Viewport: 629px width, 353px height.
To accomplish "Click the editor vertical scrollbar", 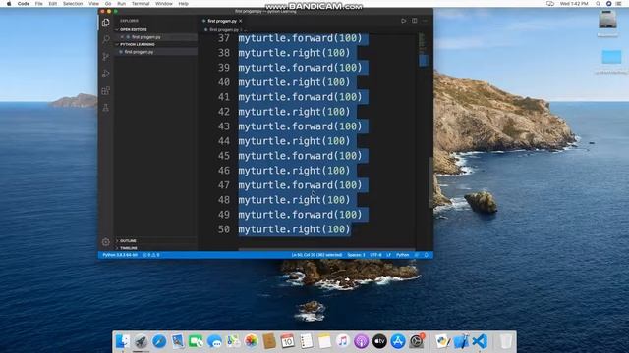I will (430, 182).
